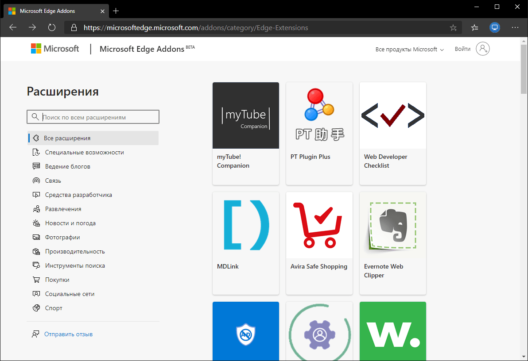Click the MDLink title text
This screenshot has height=361, width=528.
(228, 266)
